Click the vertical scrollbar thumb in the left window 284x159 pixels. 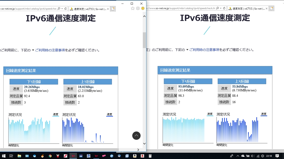(x=144, y=40)
